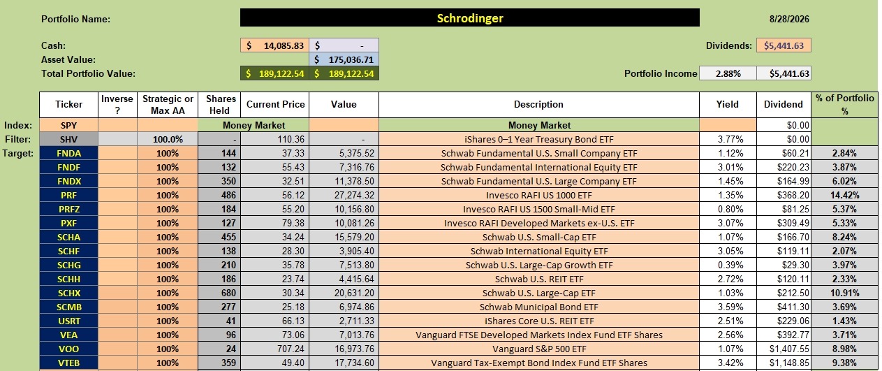The height and width of the screenshot is (371, 882).
Task: Select the 14.42% portfolio percentage cell
Action: point(844,195)
